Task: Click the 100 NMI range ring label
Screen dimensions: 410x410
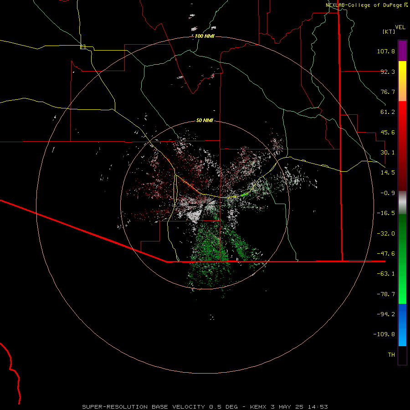Action: point(205,36)
